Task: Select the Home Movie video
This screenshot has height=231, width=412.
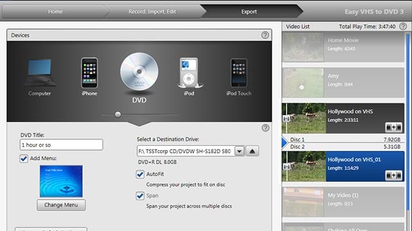Action: 343,47
